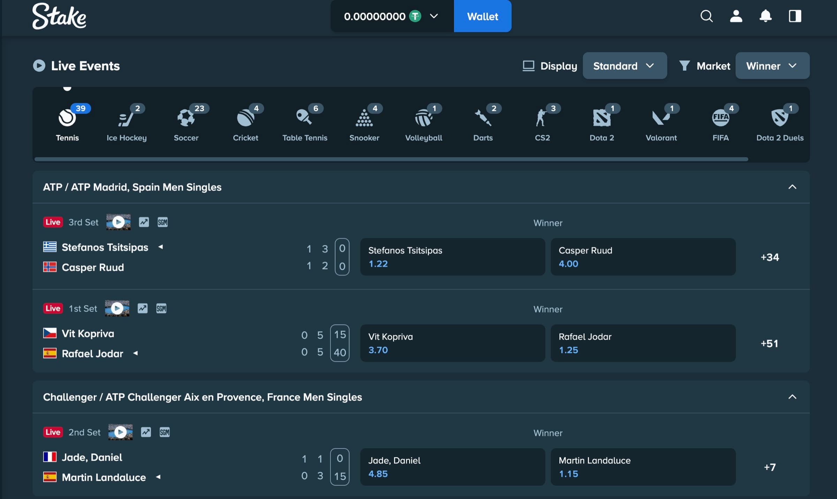Open the Vit Kopriva match name
Viewport: 837px width, 499px height.
[x=88, y=333]
